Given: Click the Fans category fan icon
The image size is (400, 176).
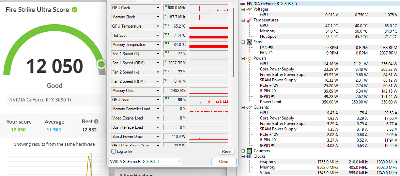Looking at the screenshot, I should click(249, 42).
